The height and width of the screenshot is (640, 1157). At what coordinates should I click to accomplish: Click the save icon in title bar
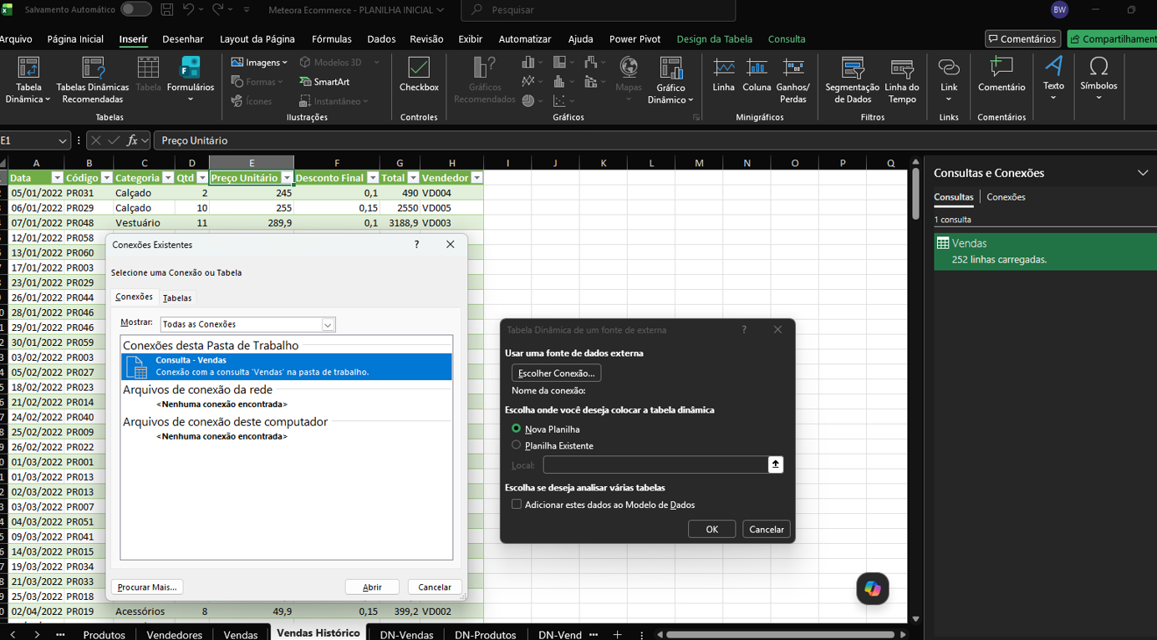coord(167,10)
